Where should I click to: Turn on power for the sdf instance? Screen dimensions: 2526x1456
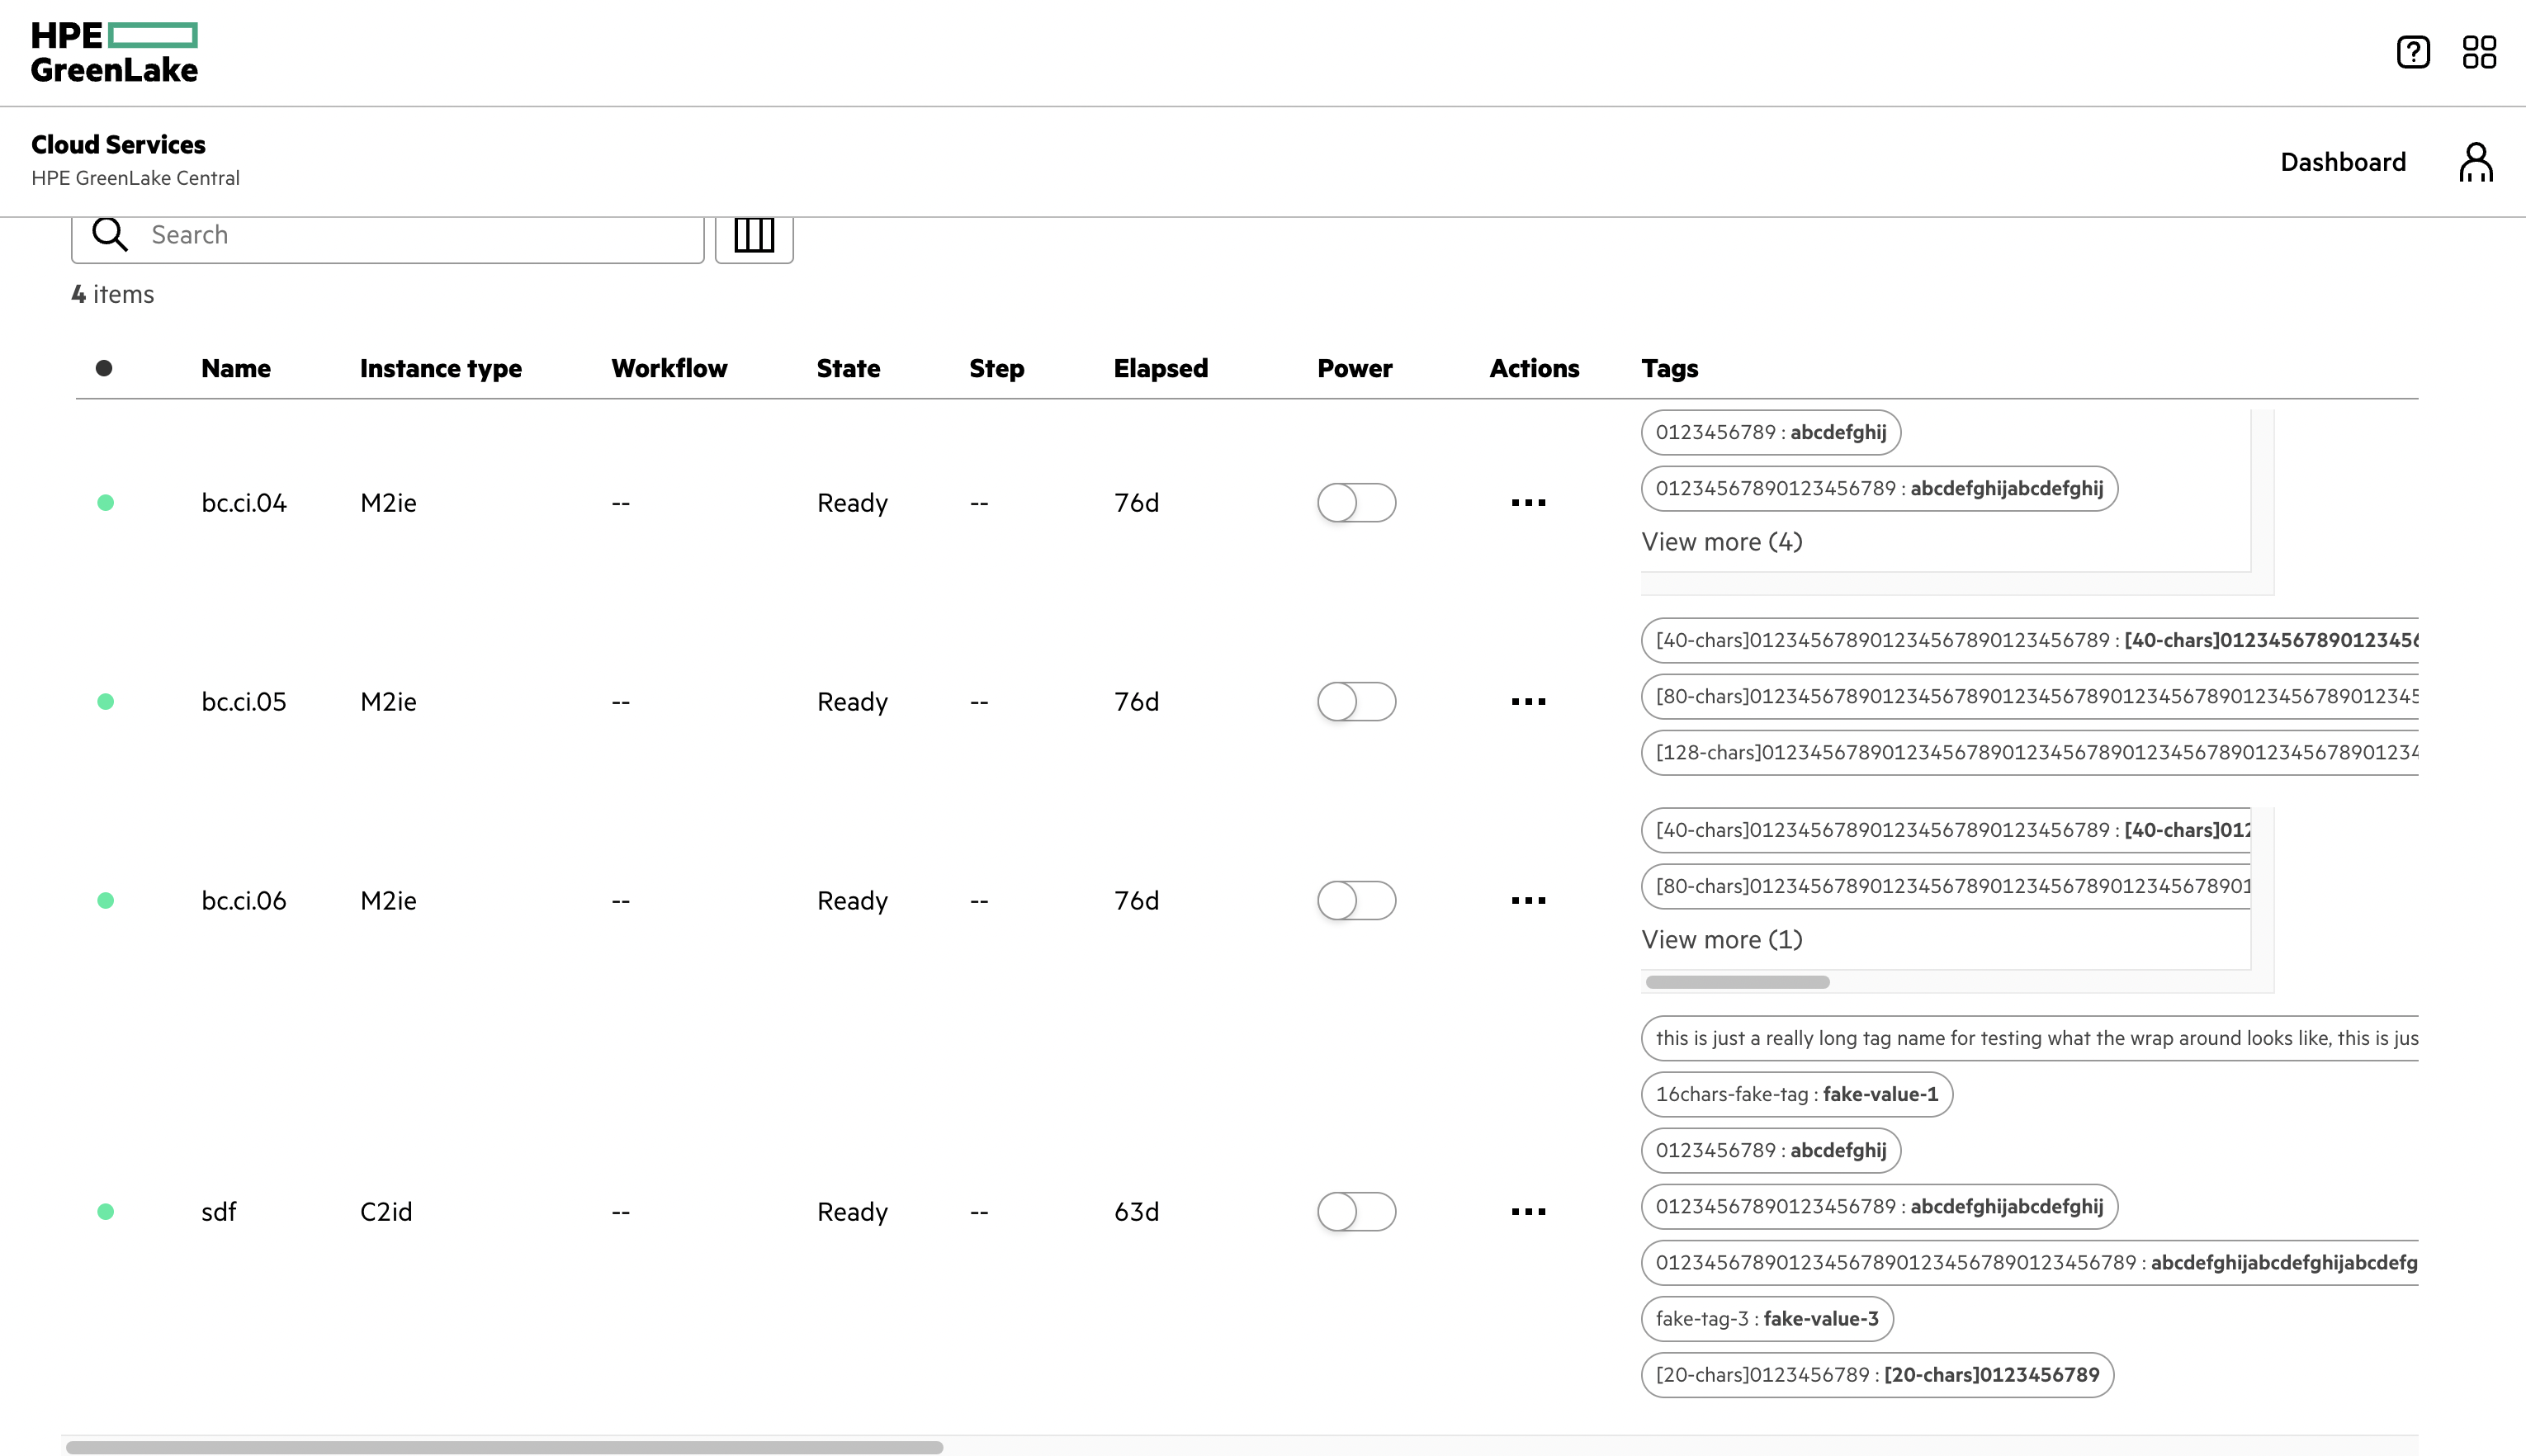click(x=1356, y=1211)
